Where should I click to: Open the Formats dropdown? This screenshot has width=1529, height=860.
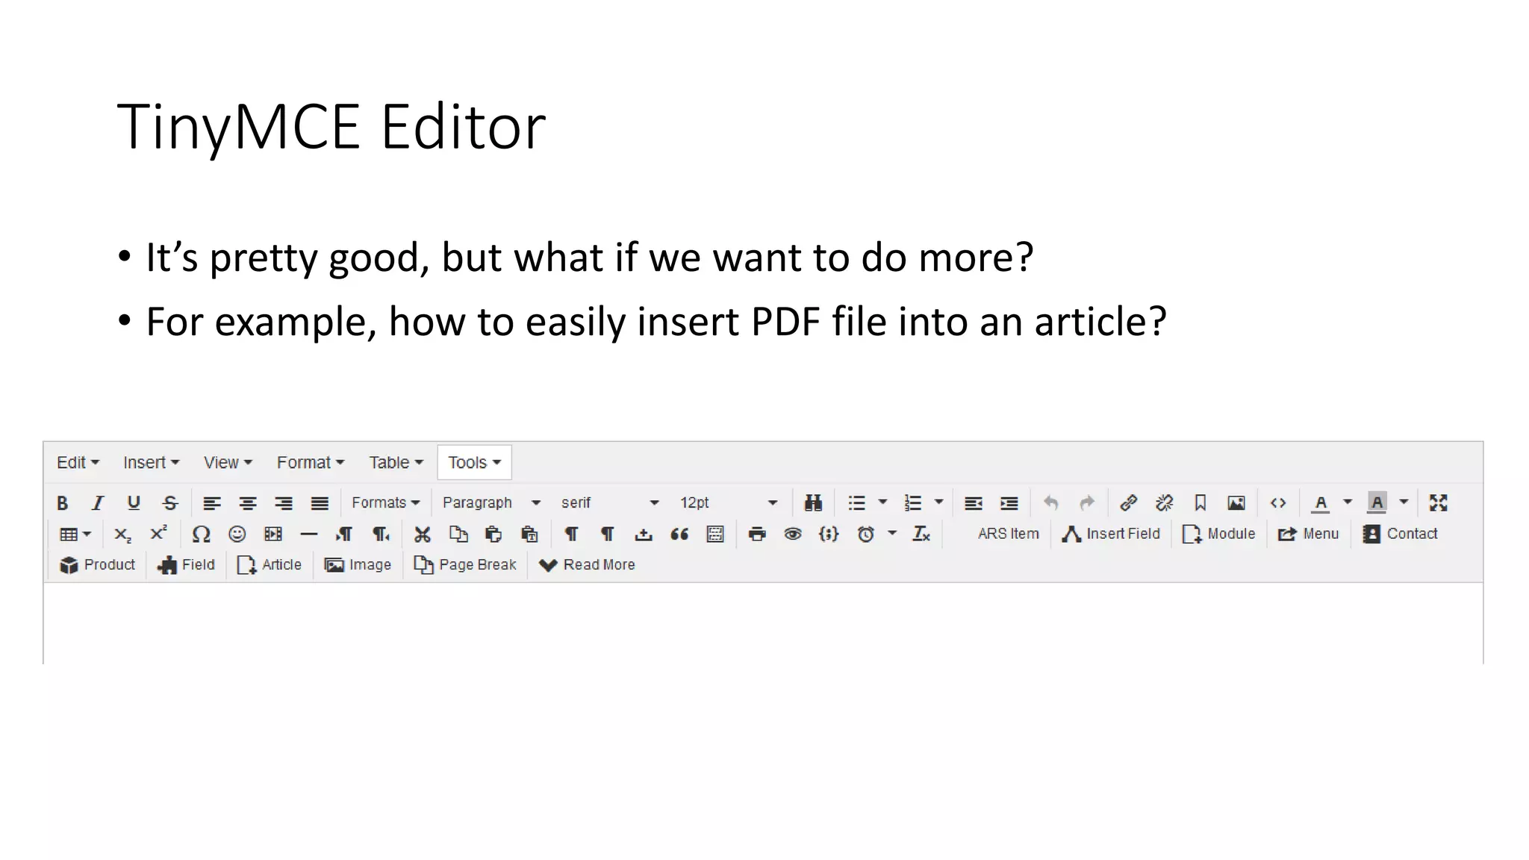386,503
